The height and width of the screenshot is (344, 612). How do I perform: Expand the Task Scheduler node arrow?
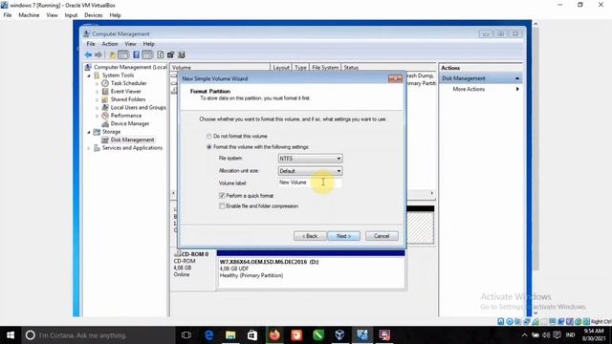pyautogui.click(x=98, y=83)
